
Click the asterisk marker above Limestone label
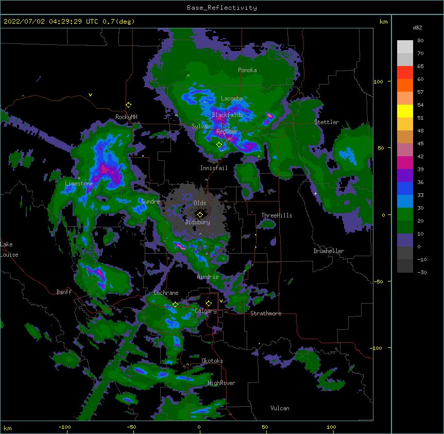point(79,178)
